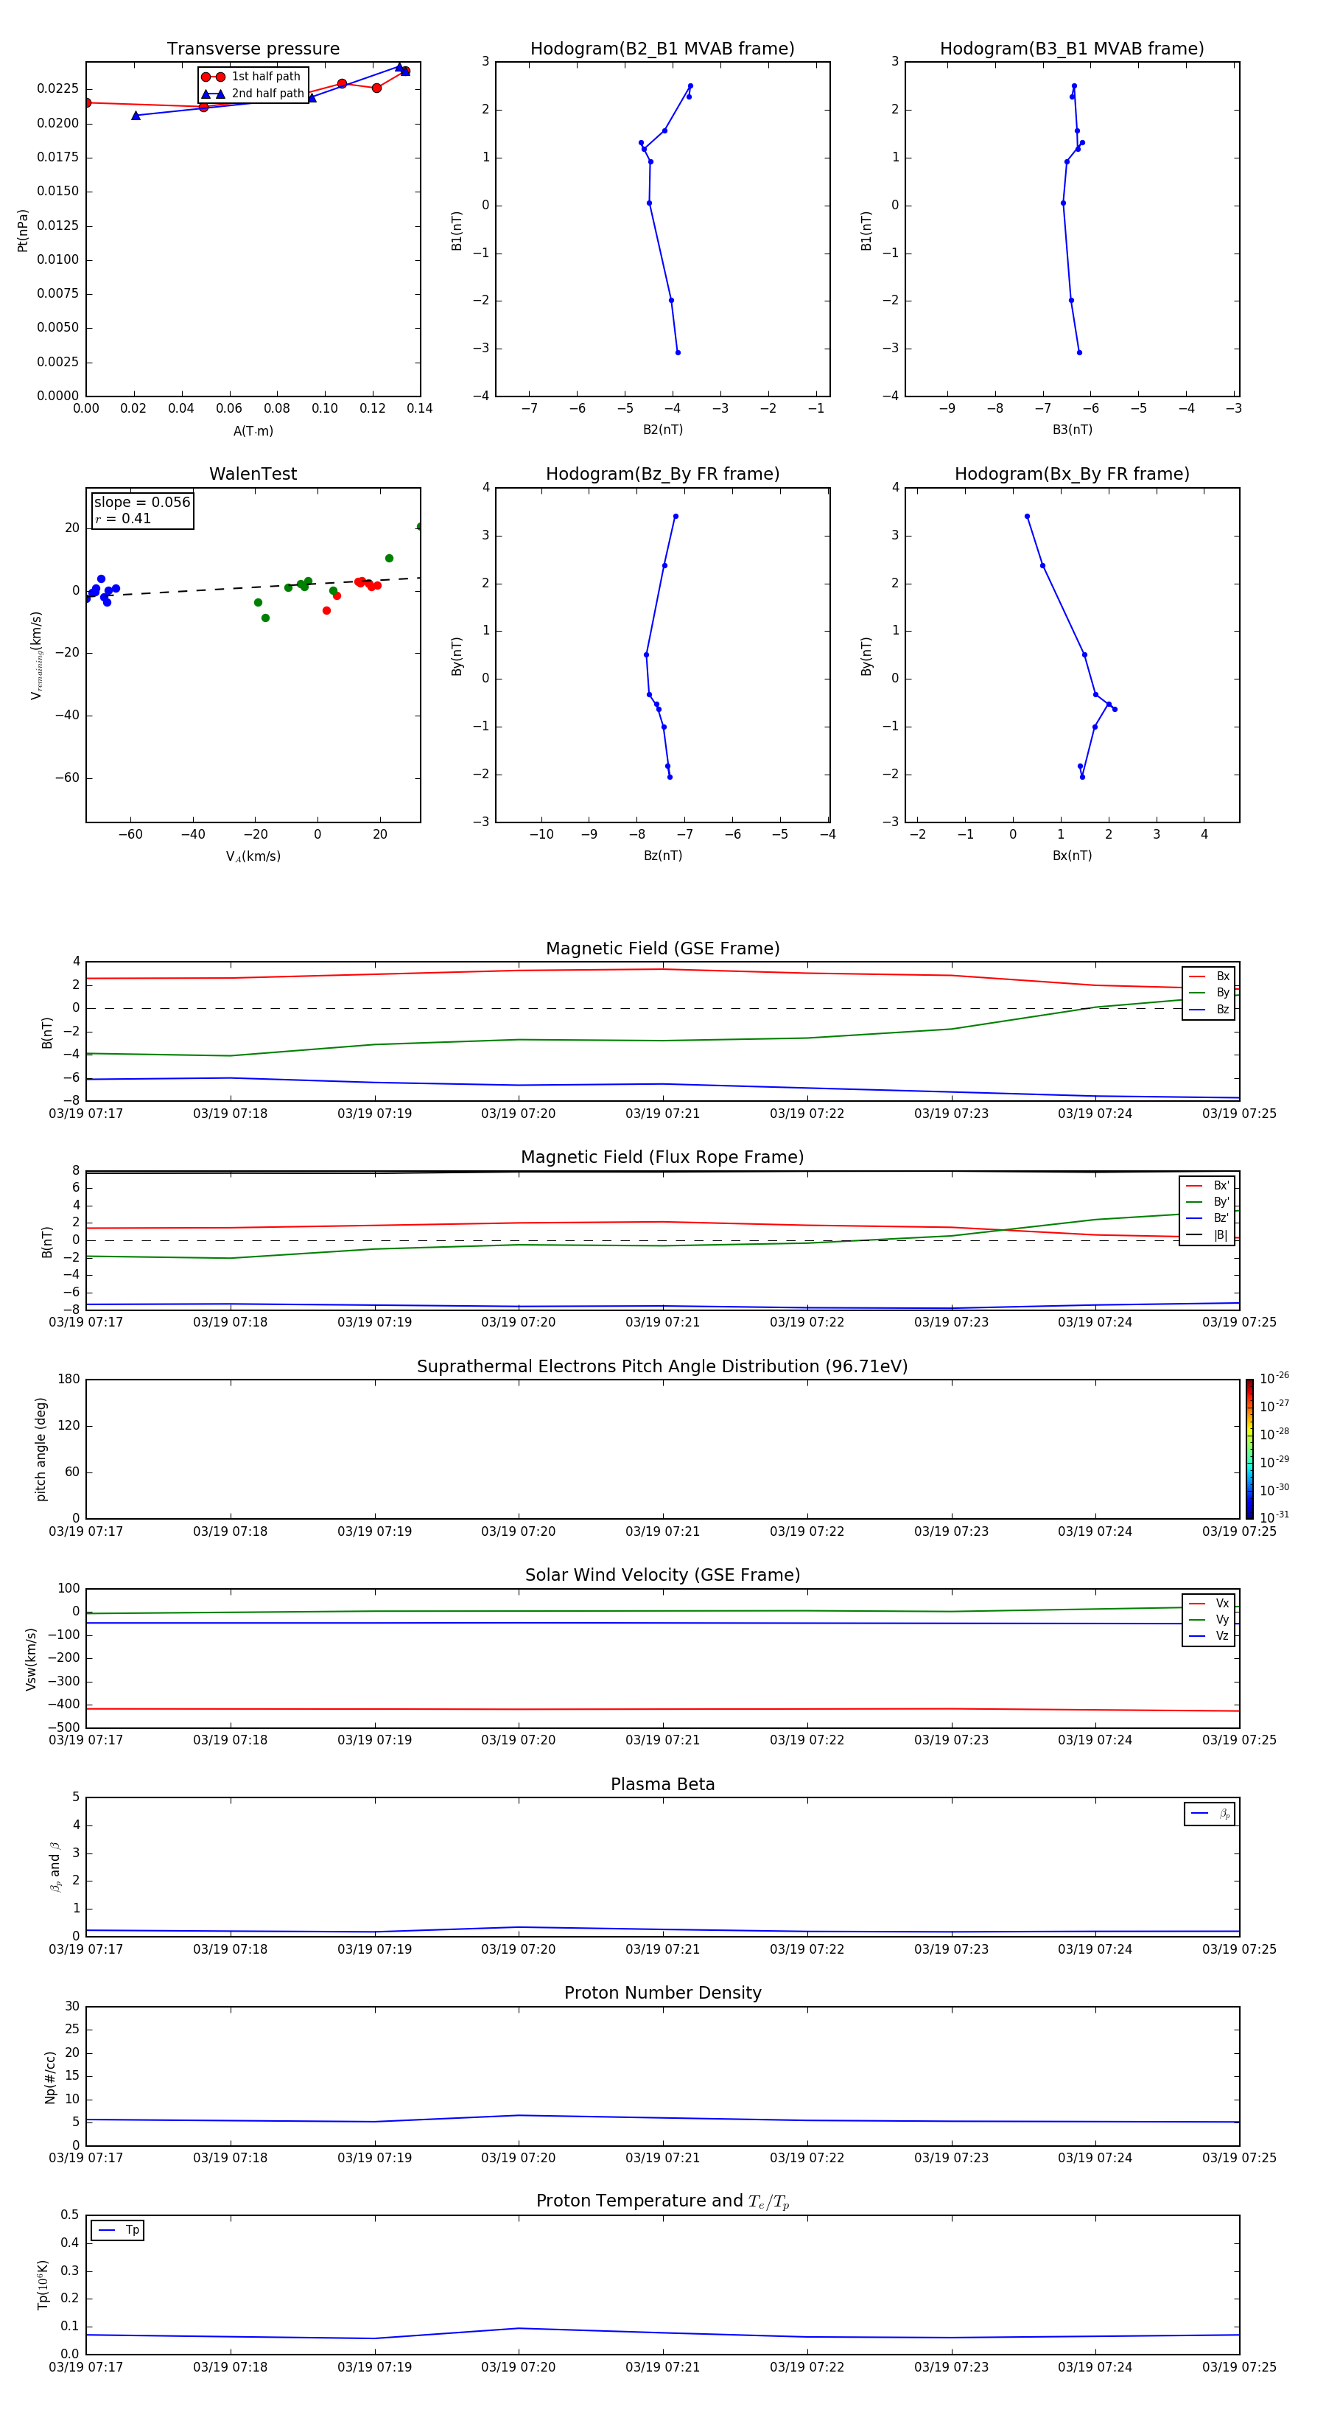Click the "Bz(nT)" x-axis label
1326x2432 pixels.
click(662, 856)
